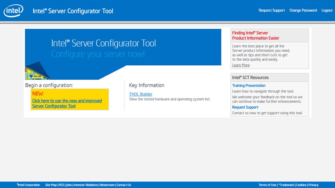Click Request Support in SCT Resources
This screenshot has width=335, height=188.
click(x=245, y=107)
